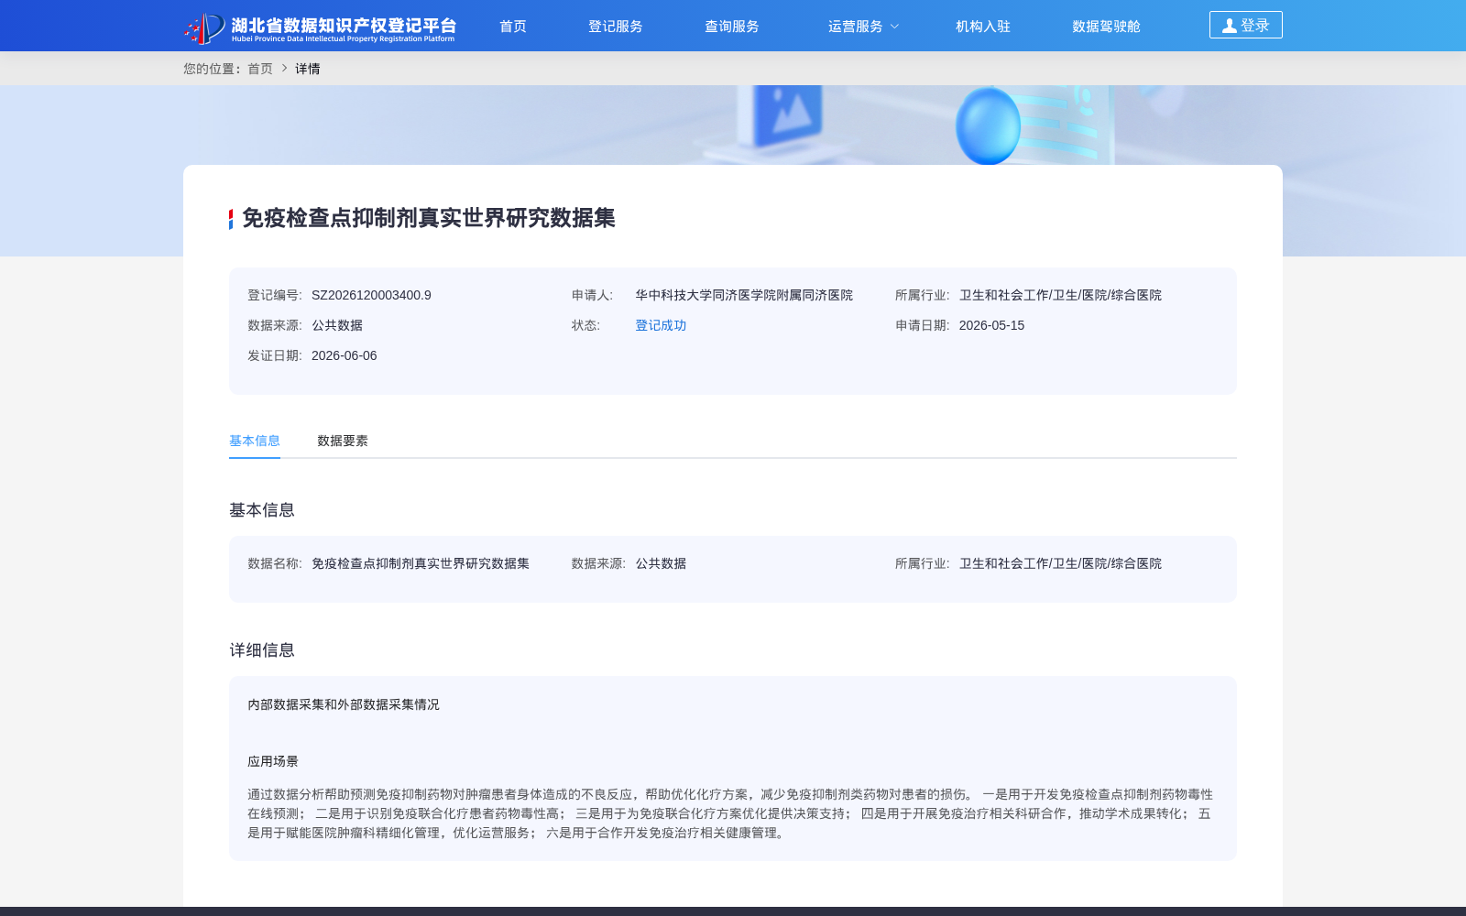Click the 详情 breadcrumb item
This screenshot has height=916, width=1466.
308,69
